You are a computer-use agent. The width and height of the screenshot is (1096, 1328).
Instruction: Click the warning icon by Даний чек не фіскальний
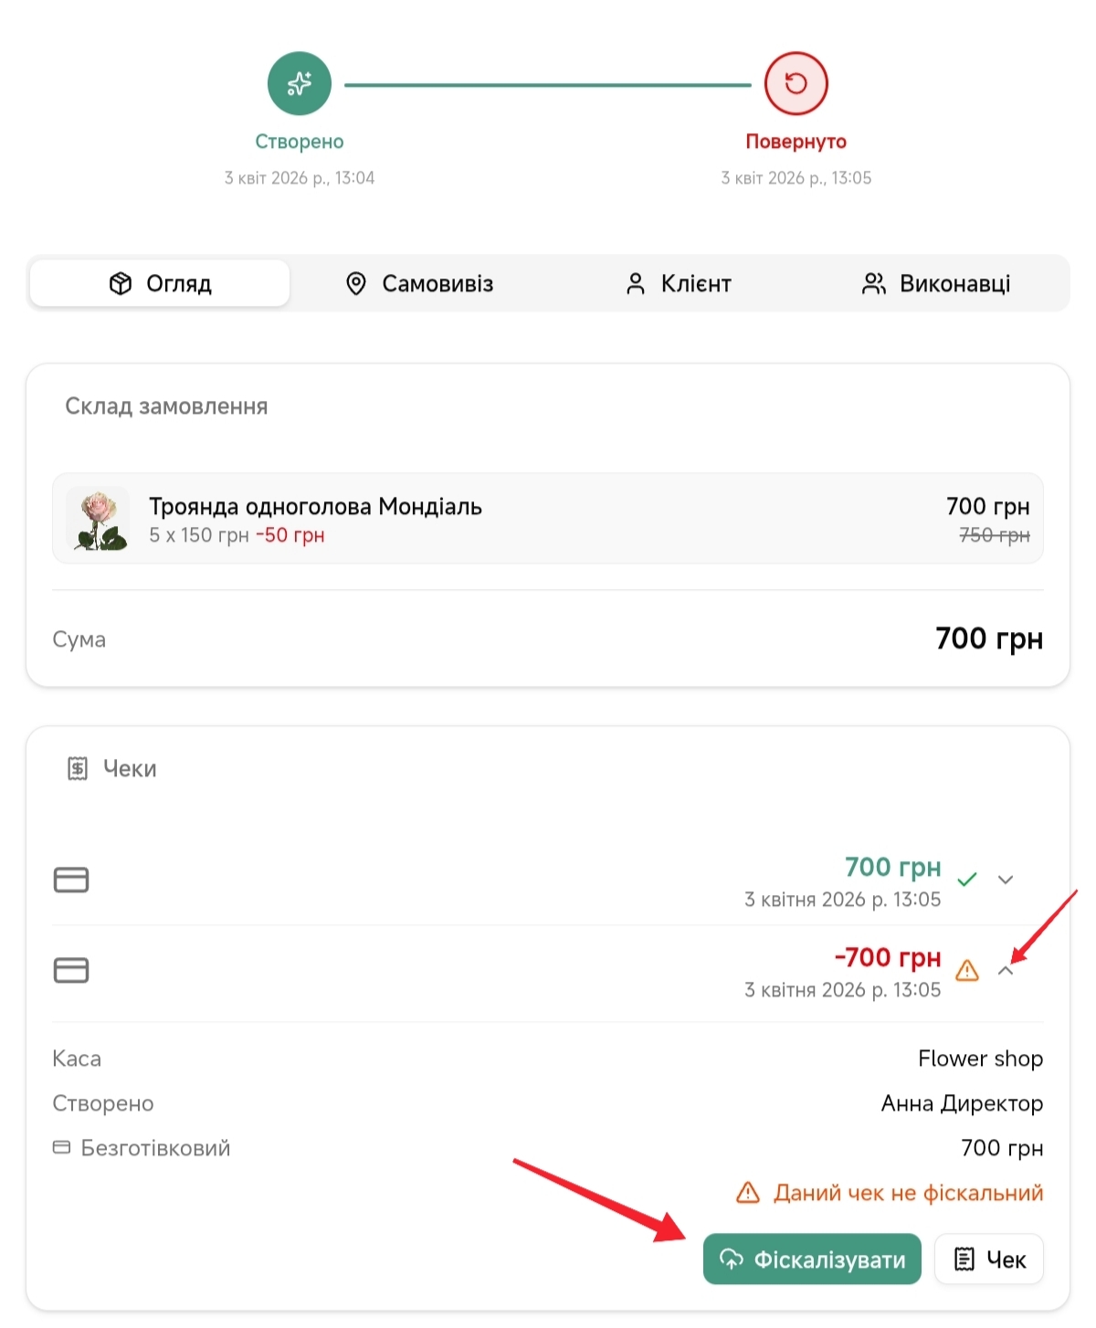748,1193
